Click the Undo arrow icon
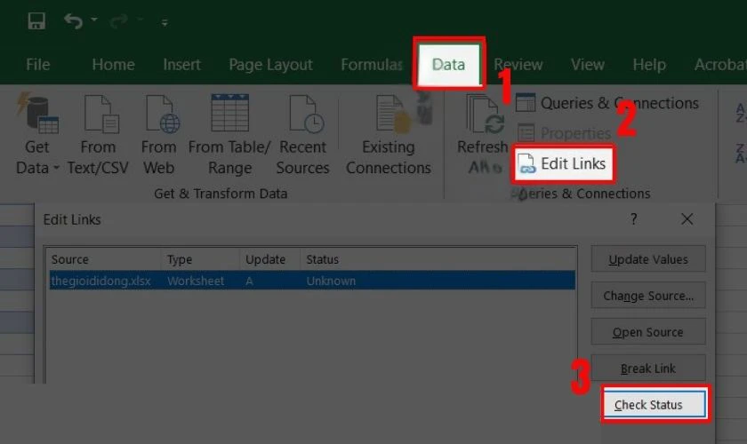747x444 pixels. click(73, 21)
